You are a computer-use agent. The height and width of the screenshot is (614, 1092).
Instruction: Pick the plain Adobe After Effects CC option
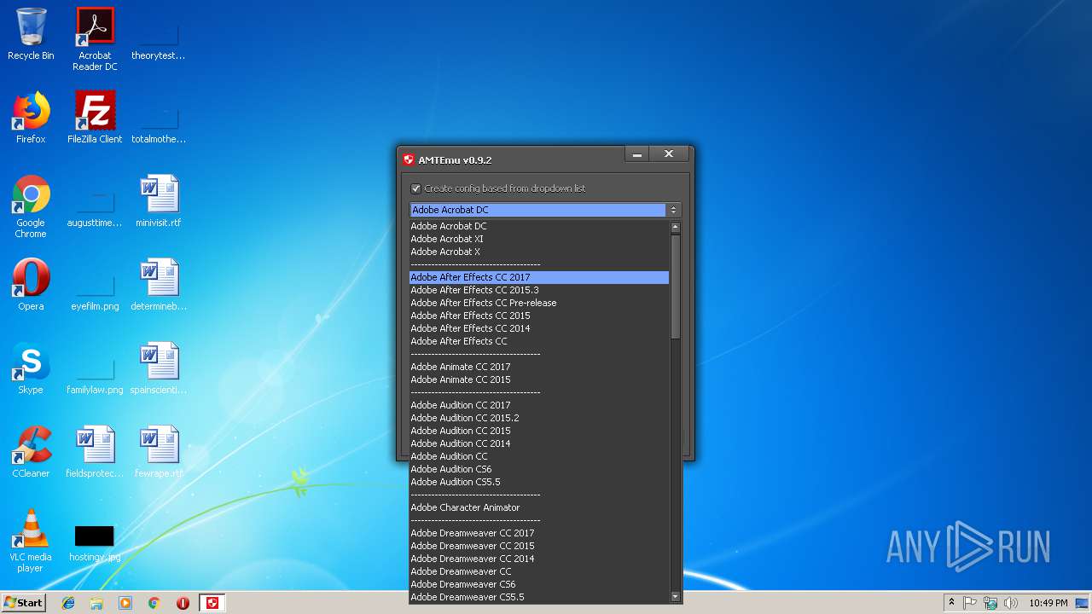(x=539, y=341)
